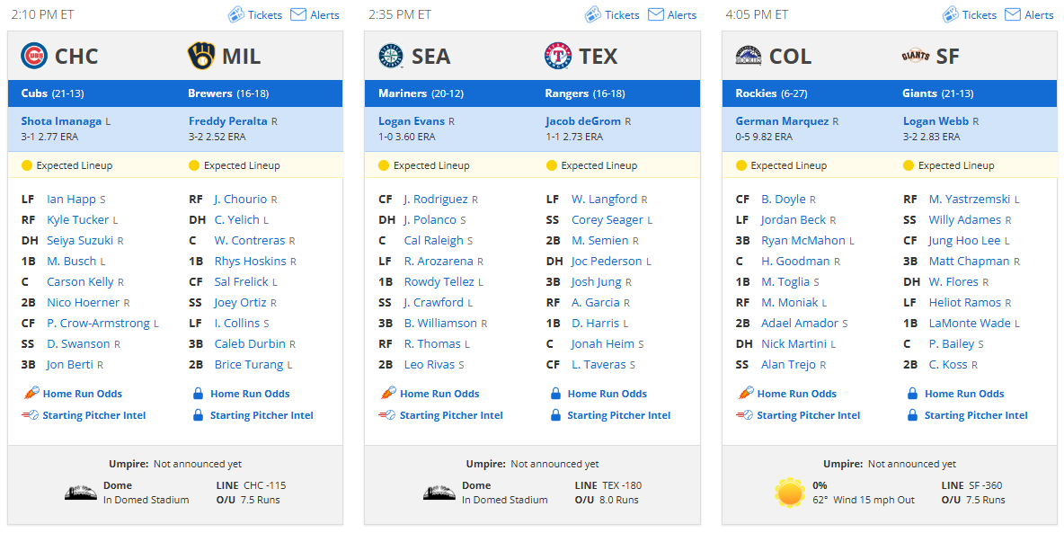The height and width of the screenshot is (533, 1064).
Task: Click the Brewers team logo
Action: click(x=201, y=56)
